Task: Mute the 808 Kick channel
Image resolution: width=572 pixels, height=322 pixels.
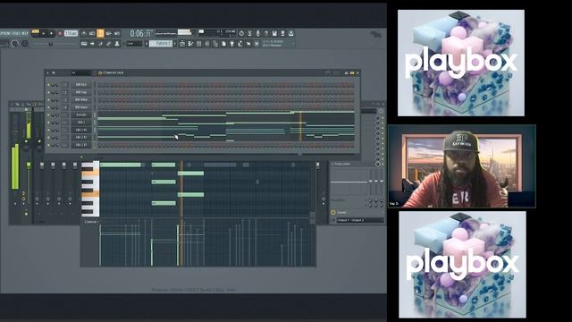Action: pos(48,85)
